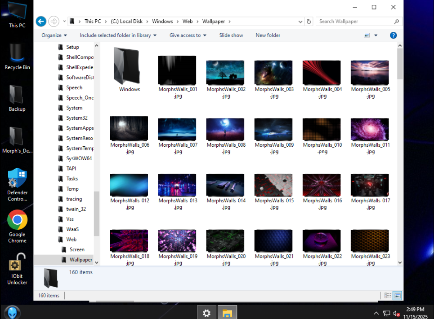Expand address bar history dropdown
The width and height of the screenshot is (434, 319).
pos(300,21)
